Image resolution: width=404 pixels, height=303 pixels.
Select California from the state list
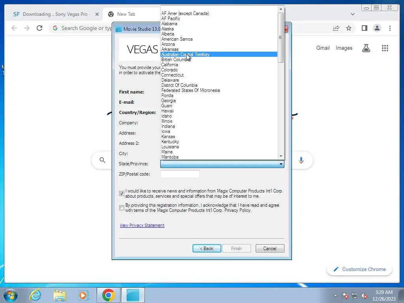pos(219,65)
